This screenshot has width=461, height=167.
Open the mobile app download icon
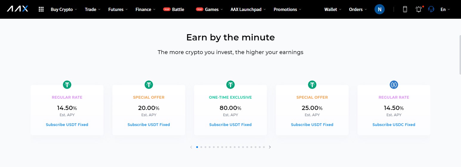tap(405, 9)
